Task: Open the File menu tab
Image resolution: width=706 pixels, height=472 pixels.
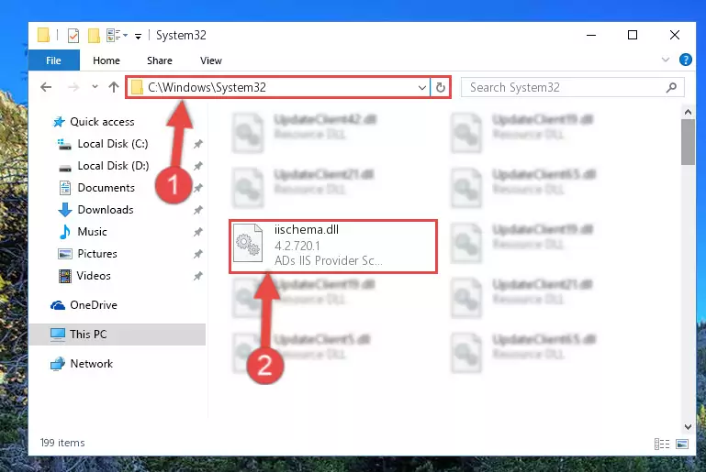Action: point(53,60)
